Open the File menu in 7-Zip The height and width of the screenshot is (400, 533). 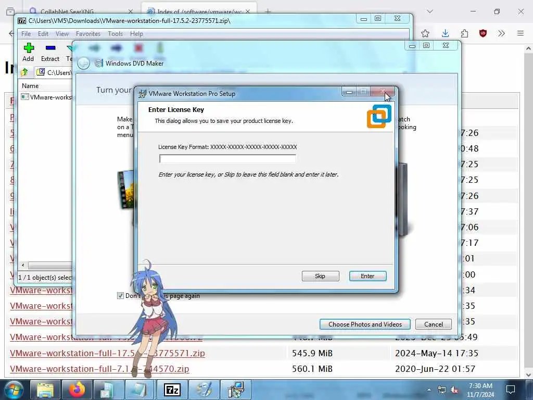coord(26,34)
